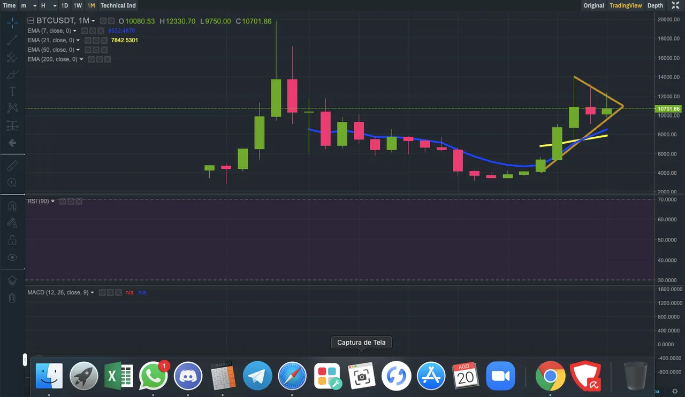The height and width of the screenshot is (397, 685).
Task: Click the trash icon to remove drawings
Action: (x=12, y=298)
